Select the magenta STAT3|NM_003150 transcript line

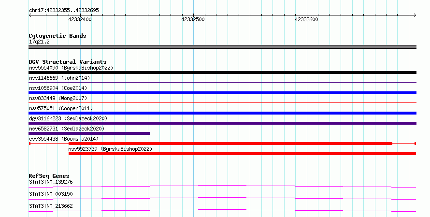click(x=222, y=198)
